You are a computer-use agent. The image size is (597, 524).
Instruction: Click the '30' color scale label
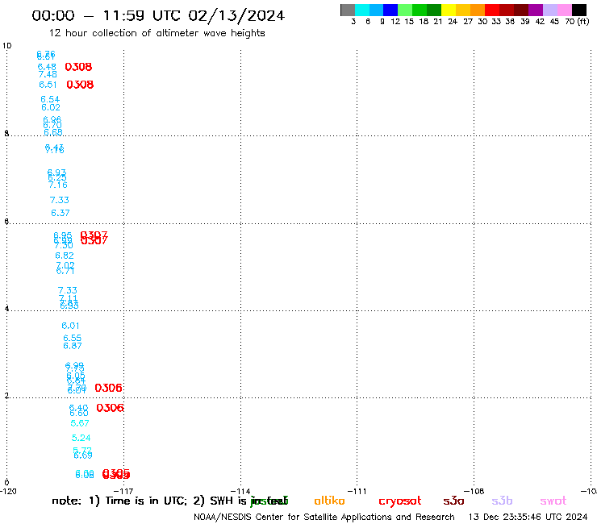coord(482,22)
